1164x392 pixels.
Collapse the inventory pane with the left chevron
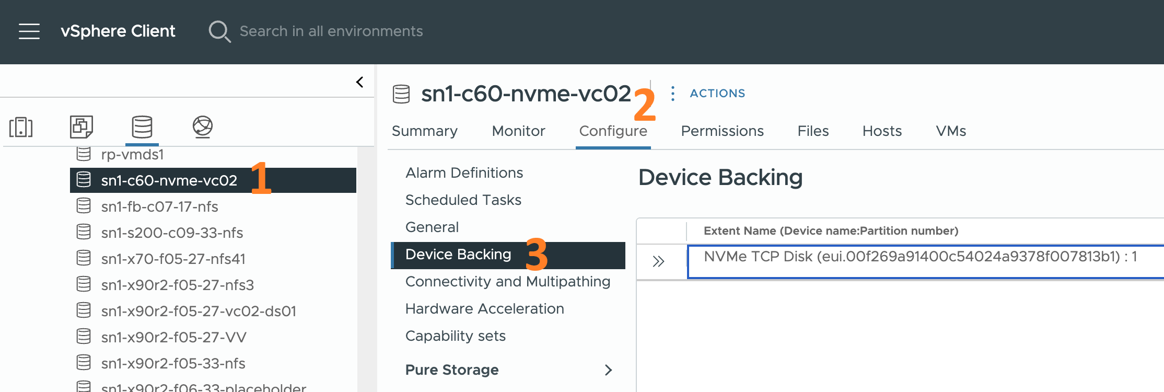[359, 82]
